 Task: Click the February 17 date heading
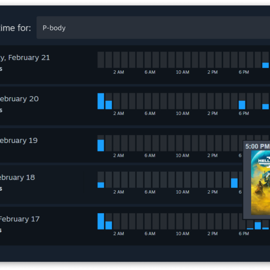click(x=20, y=219)
